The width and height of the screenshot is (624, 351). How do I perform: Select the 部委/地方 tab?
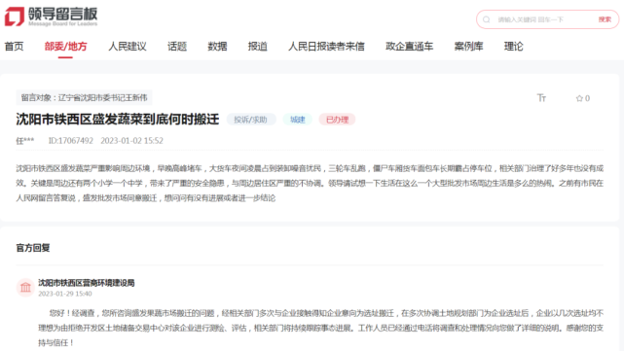65,47
